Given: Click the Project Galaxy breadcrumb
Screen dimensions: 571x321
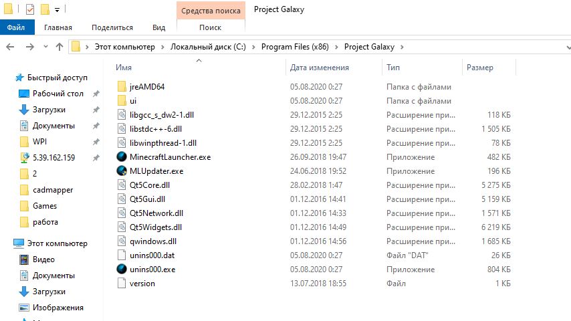Looking at the screenshot, I should pyautogui.click(x=369, y=47).
